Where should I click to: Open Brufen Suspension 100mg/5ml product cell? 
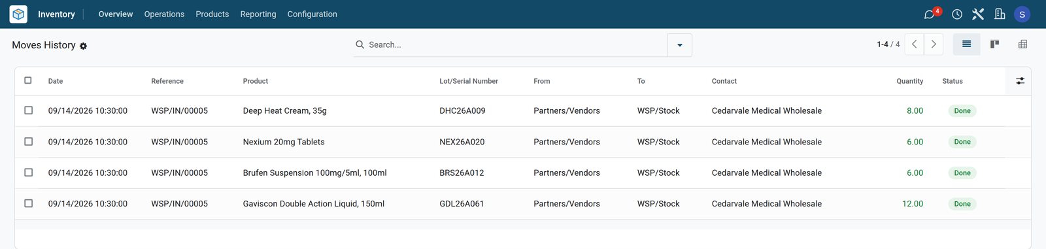pos(315,173)
